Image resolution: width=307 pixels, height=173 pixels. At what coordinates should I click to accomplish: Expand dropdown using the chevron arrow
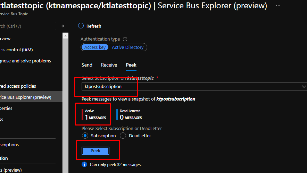pyautogui.click(x=304, y=86)
